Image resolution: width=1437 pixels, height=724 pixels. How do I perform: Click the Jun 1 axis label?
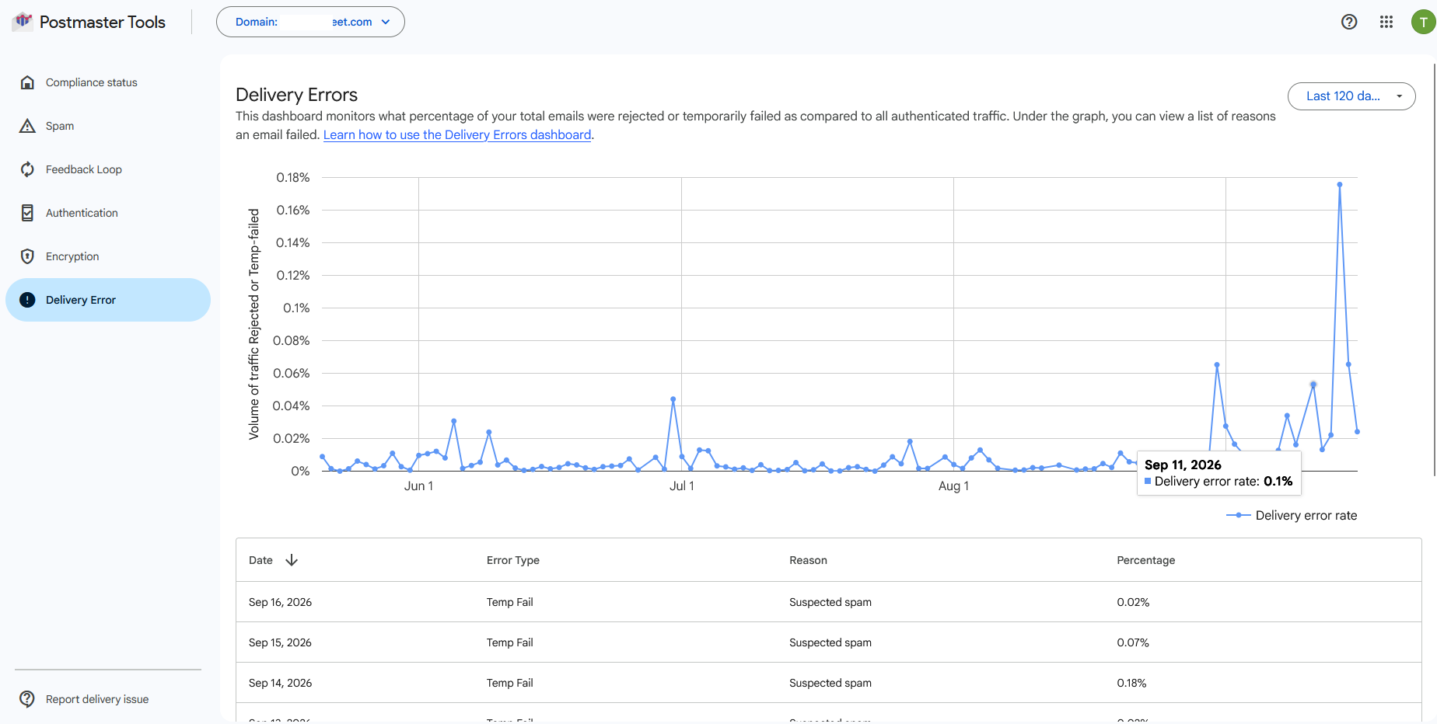pyautogui.click(x=418, y=486)
